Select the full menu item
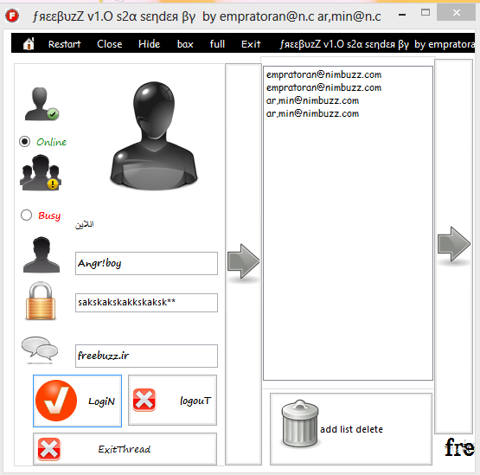The height and width of the screenshot is (475, 480). point(217,44)
